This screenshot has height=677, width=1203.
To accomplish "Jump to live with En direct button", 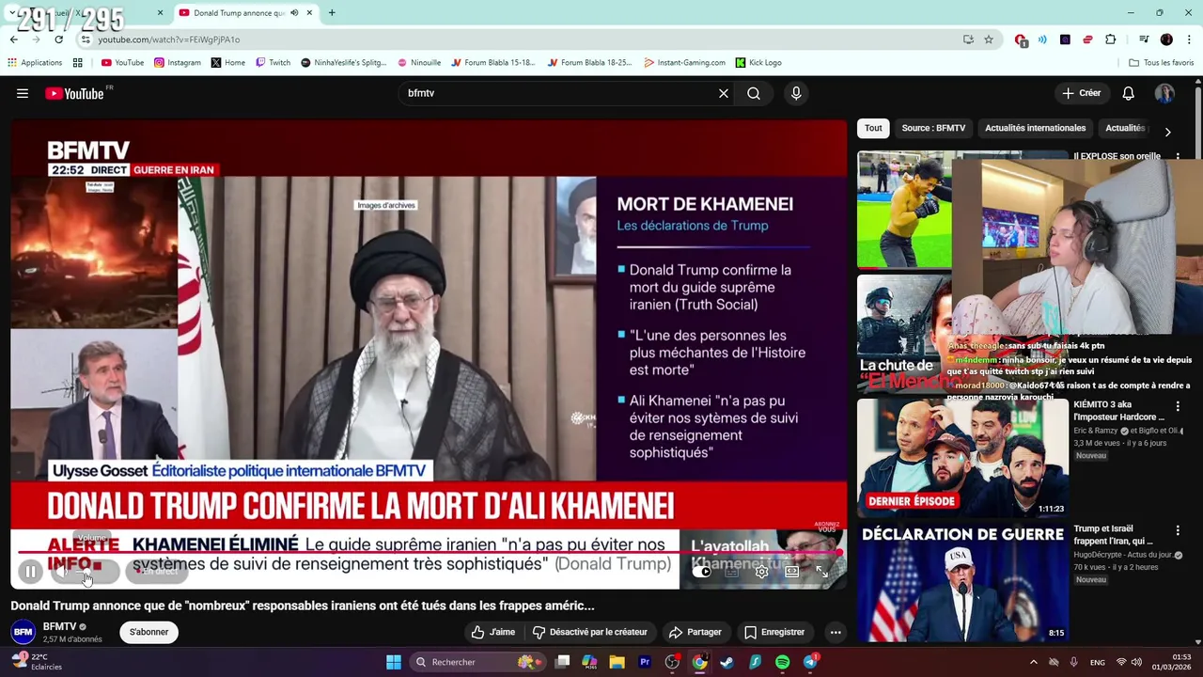I will point(157,571).
